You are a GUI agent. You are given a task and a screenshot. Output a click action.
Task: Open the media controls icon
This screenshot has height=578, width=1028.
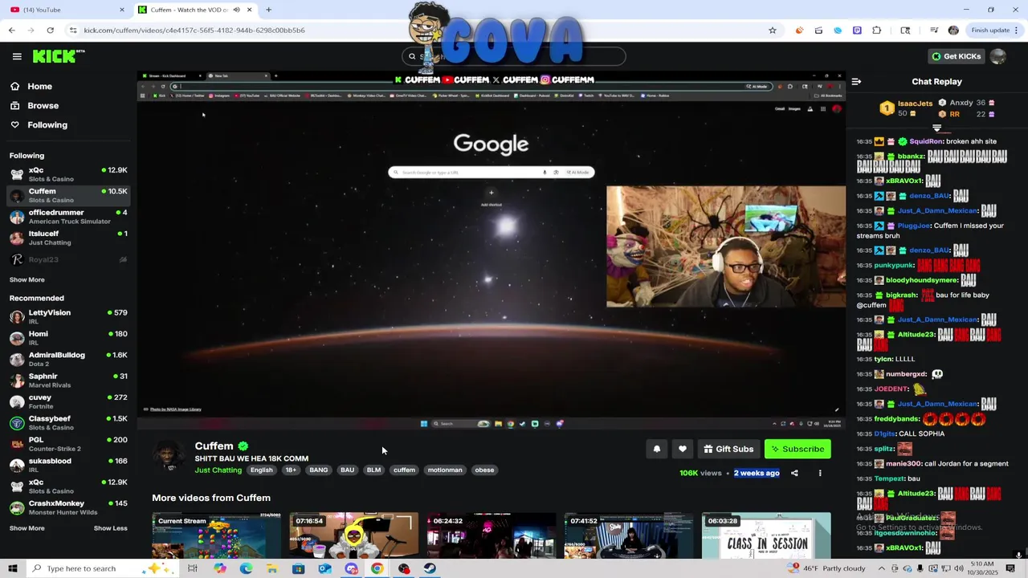pyautogui.click(x=934, y=31)
